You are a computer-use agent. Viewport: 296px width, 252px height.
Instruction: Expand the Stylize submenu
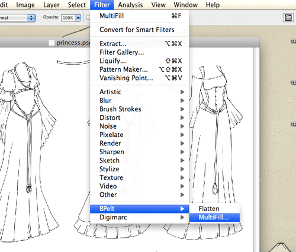[x=140, y=169]
